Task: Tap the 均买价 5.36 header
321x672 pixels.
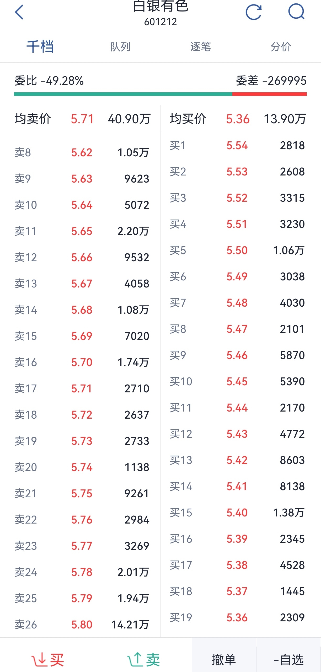Action: tap(238, 119)
